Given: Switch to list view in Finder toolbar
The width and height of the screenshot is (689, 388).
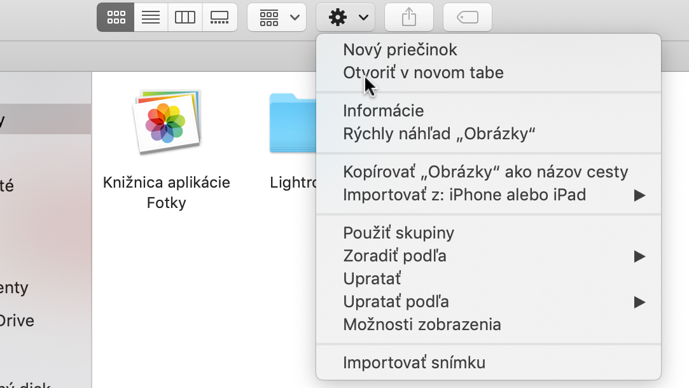Looking at the screenshot, I should point(151,18).
